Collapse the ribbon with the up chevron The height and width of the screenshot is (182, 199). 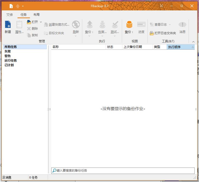point(193,42)
